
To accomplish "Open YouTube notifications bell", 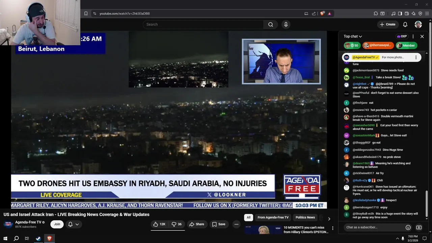I will [405, 24].
